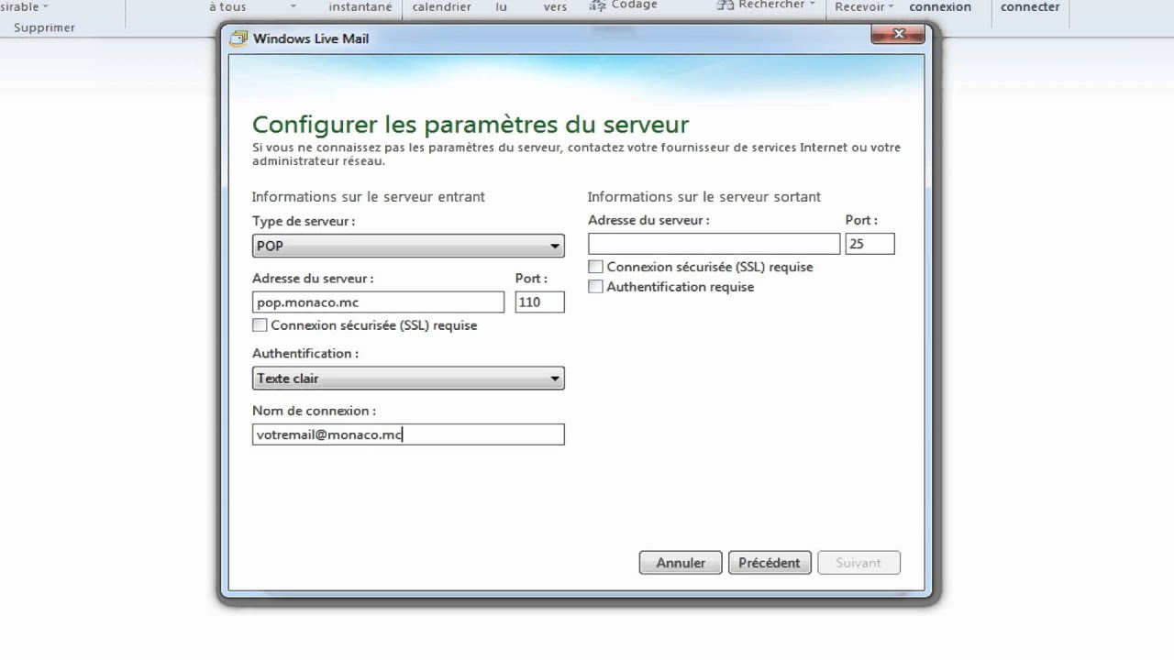Click the 'Type de serveur :' label
The width and height of the screenshot is (1174, 660).
coord(304,221)
